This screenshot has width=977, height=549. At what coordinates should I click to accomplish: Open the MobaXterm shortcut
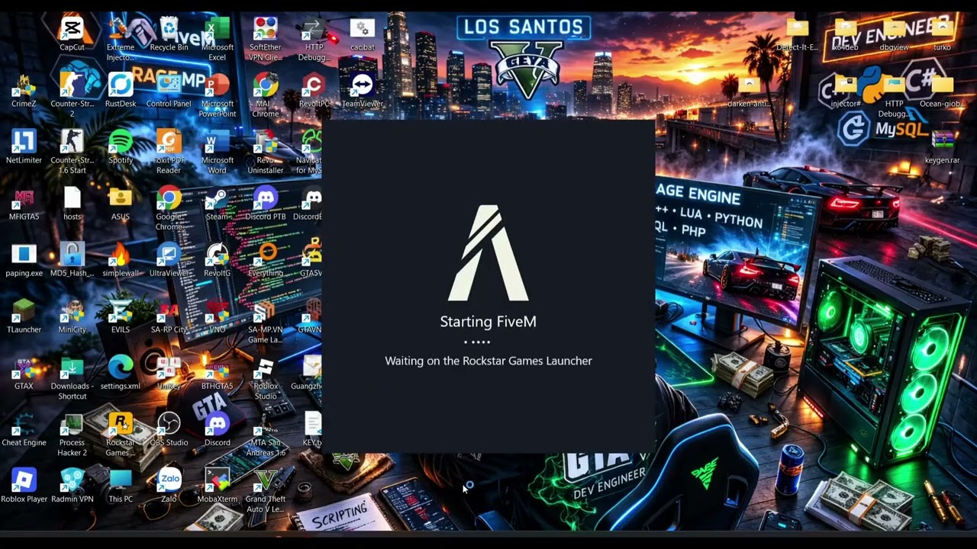(218, 481)
